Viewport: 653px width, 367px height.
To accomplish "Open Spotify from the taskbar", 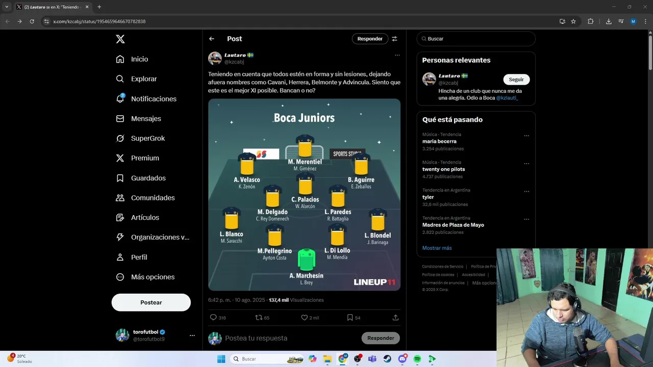I will click(417, 359).
